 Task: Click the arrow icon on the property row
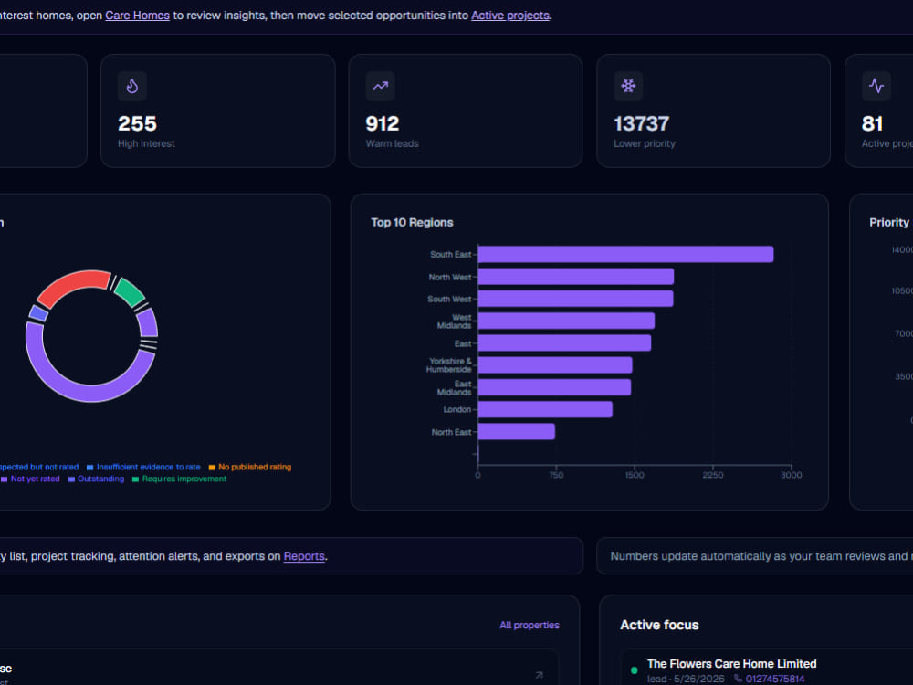tap(540, 675)
